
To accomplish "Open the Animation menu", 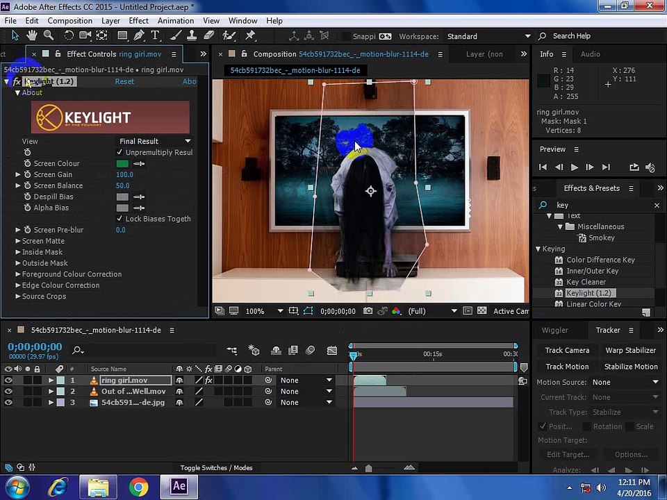I will point(176,20).
